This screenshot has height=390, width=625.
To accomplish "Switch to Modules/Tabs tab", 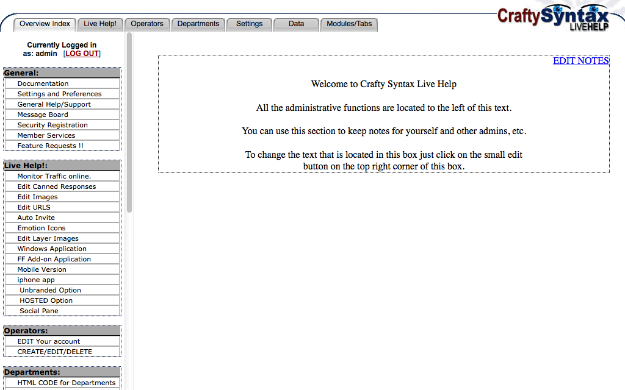I will (x=349, y=24).
